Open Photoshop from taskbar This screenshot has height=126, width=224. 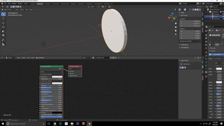click(x=61, y=124)
